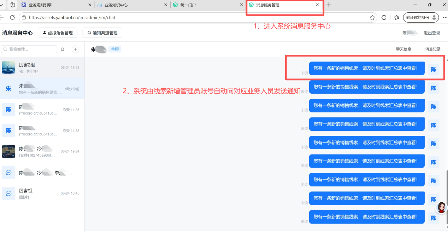Click the 验证你的身份 profile button

(421, 17)
